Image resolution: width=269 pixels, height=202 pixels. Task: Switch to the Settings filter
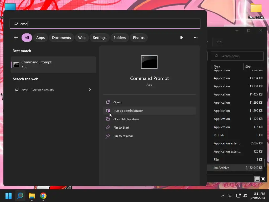[100, 38]
